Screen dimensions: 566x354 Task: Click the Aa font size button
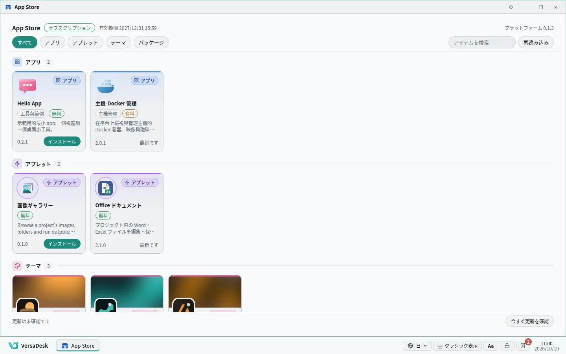click(491, 346)
